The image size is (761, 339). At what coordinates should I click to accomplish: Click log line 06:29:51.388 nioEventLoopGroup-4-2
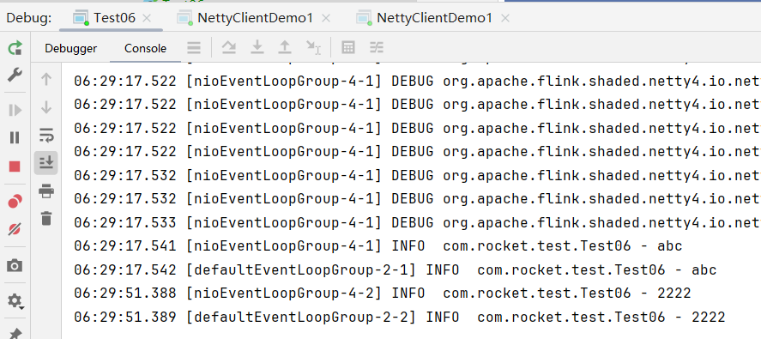383,293
